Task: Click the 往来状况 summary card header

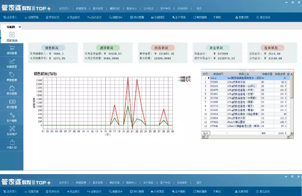Action: point(271,48)
